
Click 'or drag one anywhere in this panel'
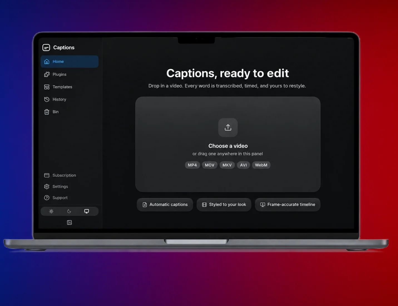(228, 154)
